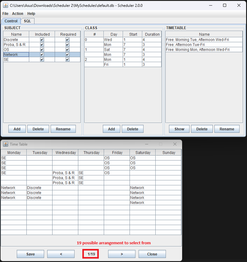Click Show button under TIMETABLE panel
This screenshot has height=262, width=247.
pyautogui.click(x=179, y=129)
